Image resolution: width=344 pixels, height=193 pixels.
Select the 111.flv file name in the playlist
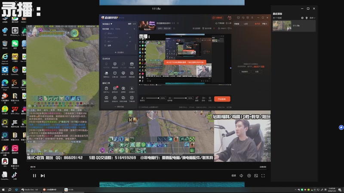[296, 26]
